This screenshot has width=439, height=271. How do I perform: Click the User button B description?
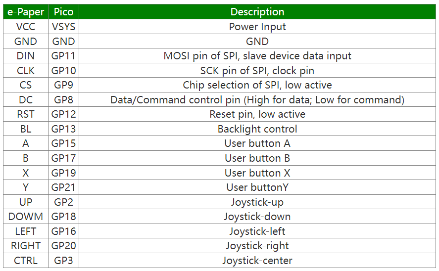[x=257, y=158]
